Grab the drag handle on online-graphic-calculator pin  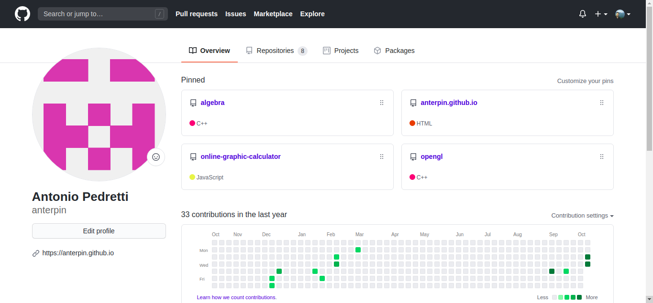tap(382, 157)
